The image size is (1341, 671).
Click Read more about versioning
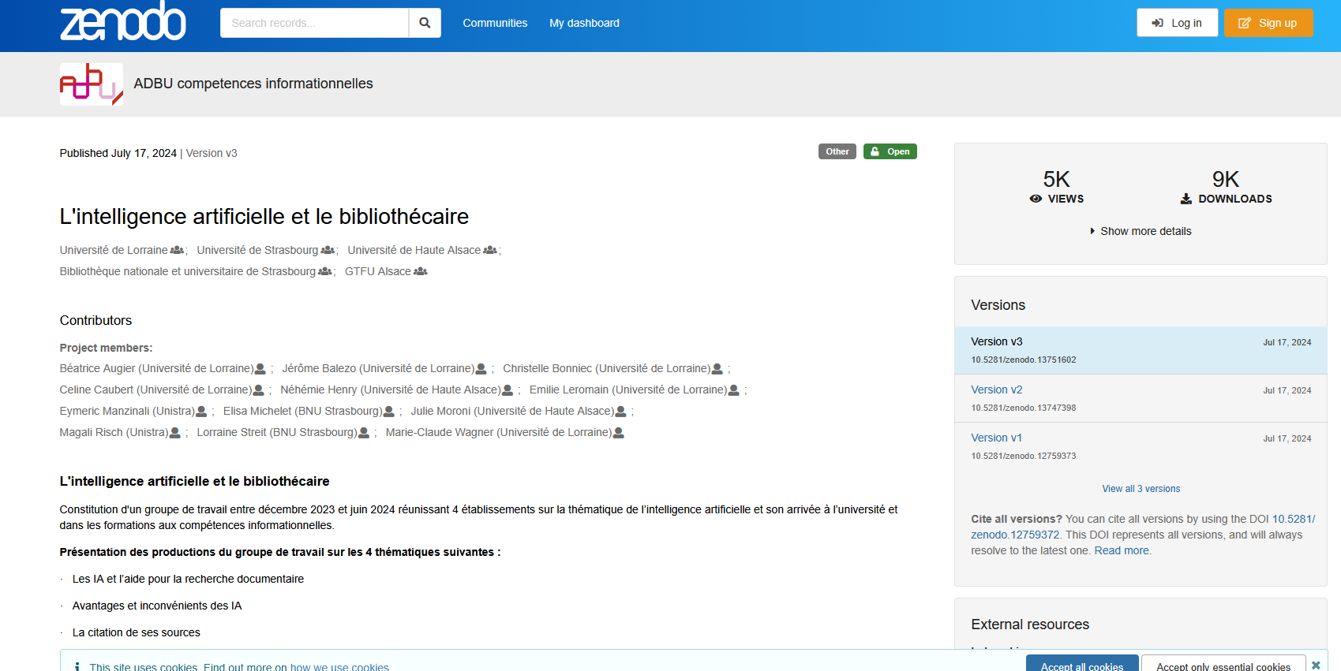(1122, 550)
